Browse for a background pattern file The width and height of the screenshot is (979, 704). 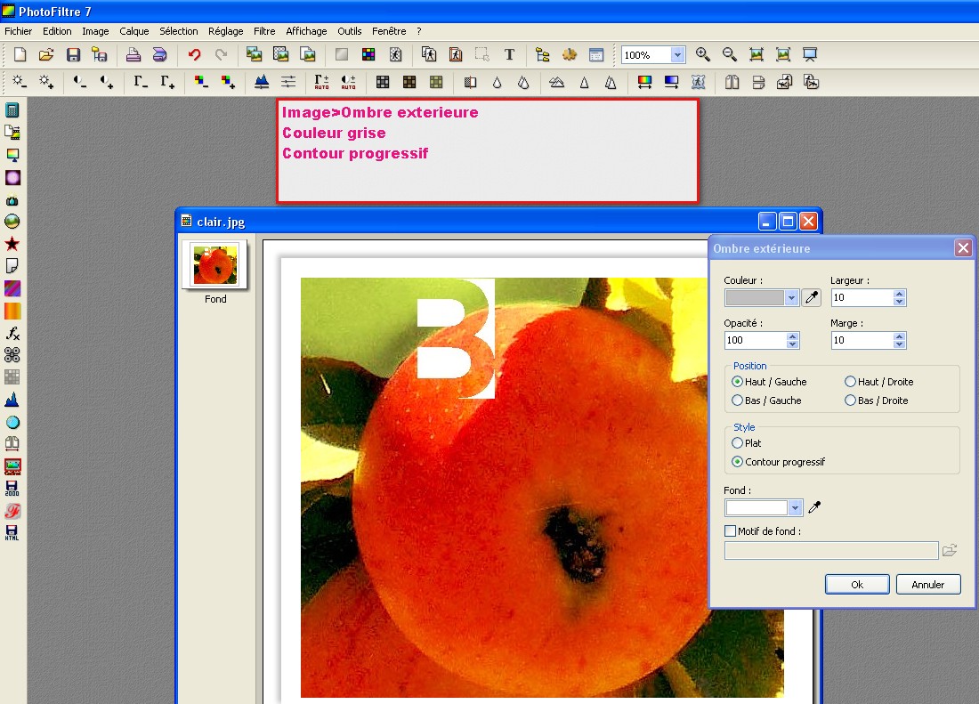point(950,550)
